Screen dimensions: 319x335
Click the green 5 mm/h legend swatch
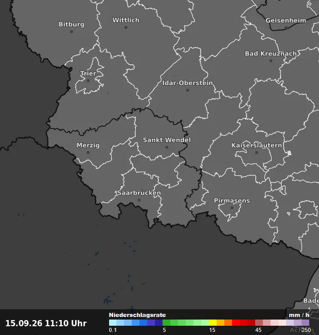167,323
